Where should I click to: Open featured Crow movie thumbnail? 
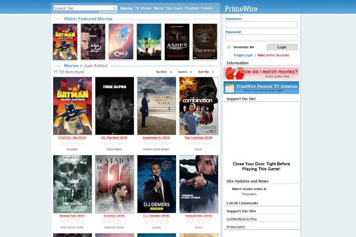point(121,42)
